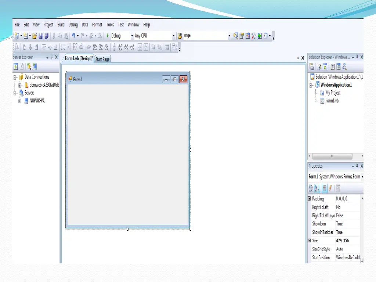Screen dimensions: 376x282
Task: Open the Object Browser toolbar icon
Action: click(247, 36)
